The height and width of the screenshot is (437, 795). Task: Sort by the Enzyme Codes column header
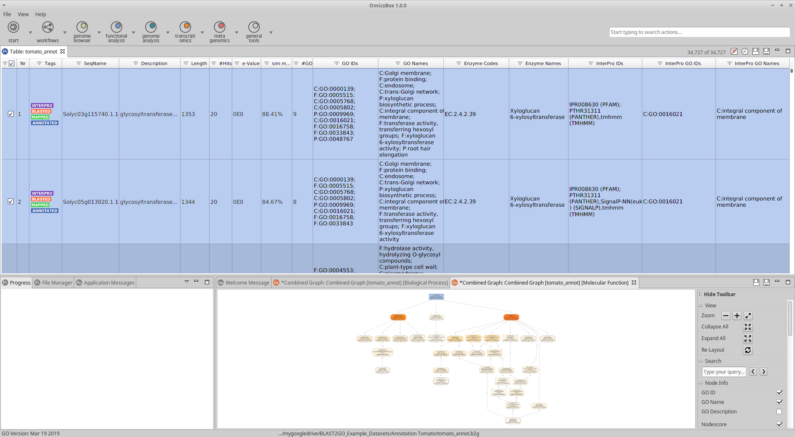480,63
